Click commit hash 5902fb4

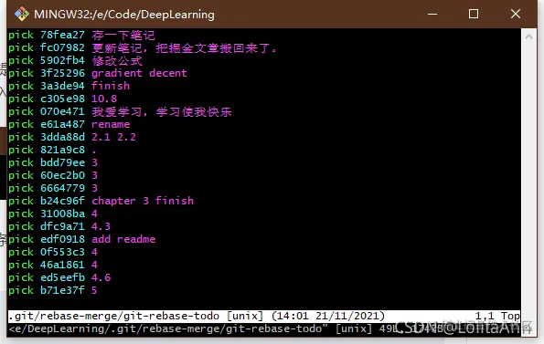[x=62, y=60]
